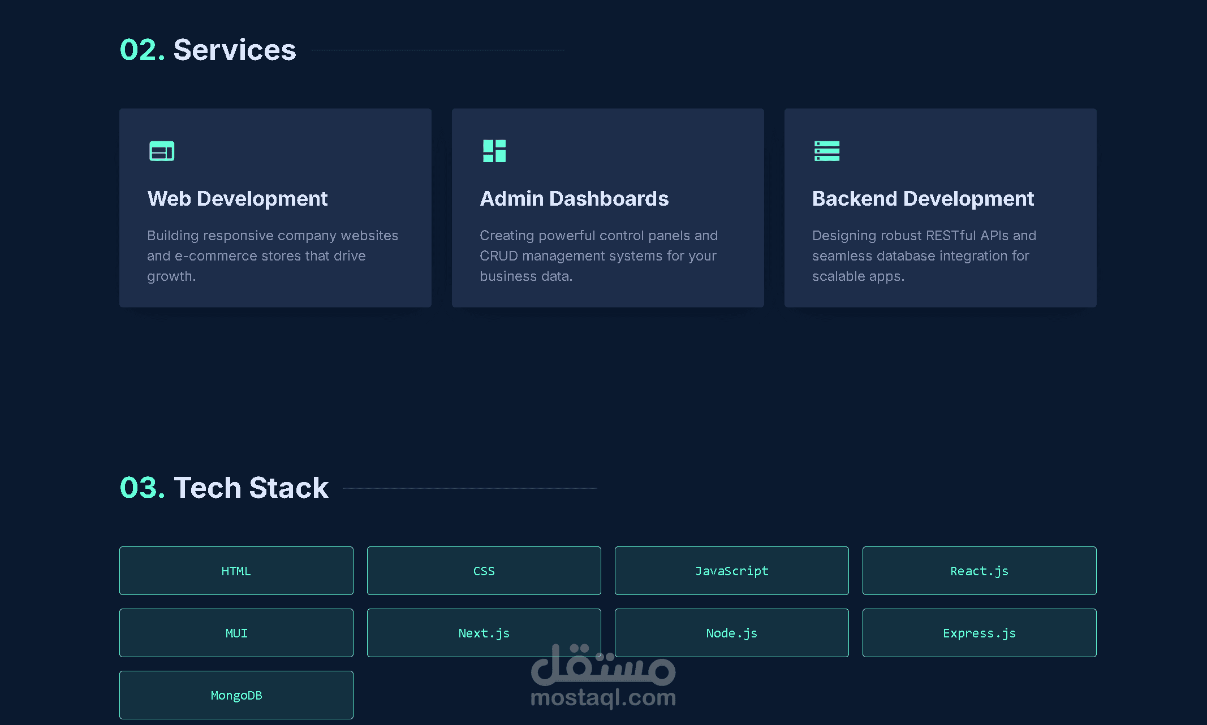Select the Next.js tech tile
1207x725 pixels.
tap(484, 633)
